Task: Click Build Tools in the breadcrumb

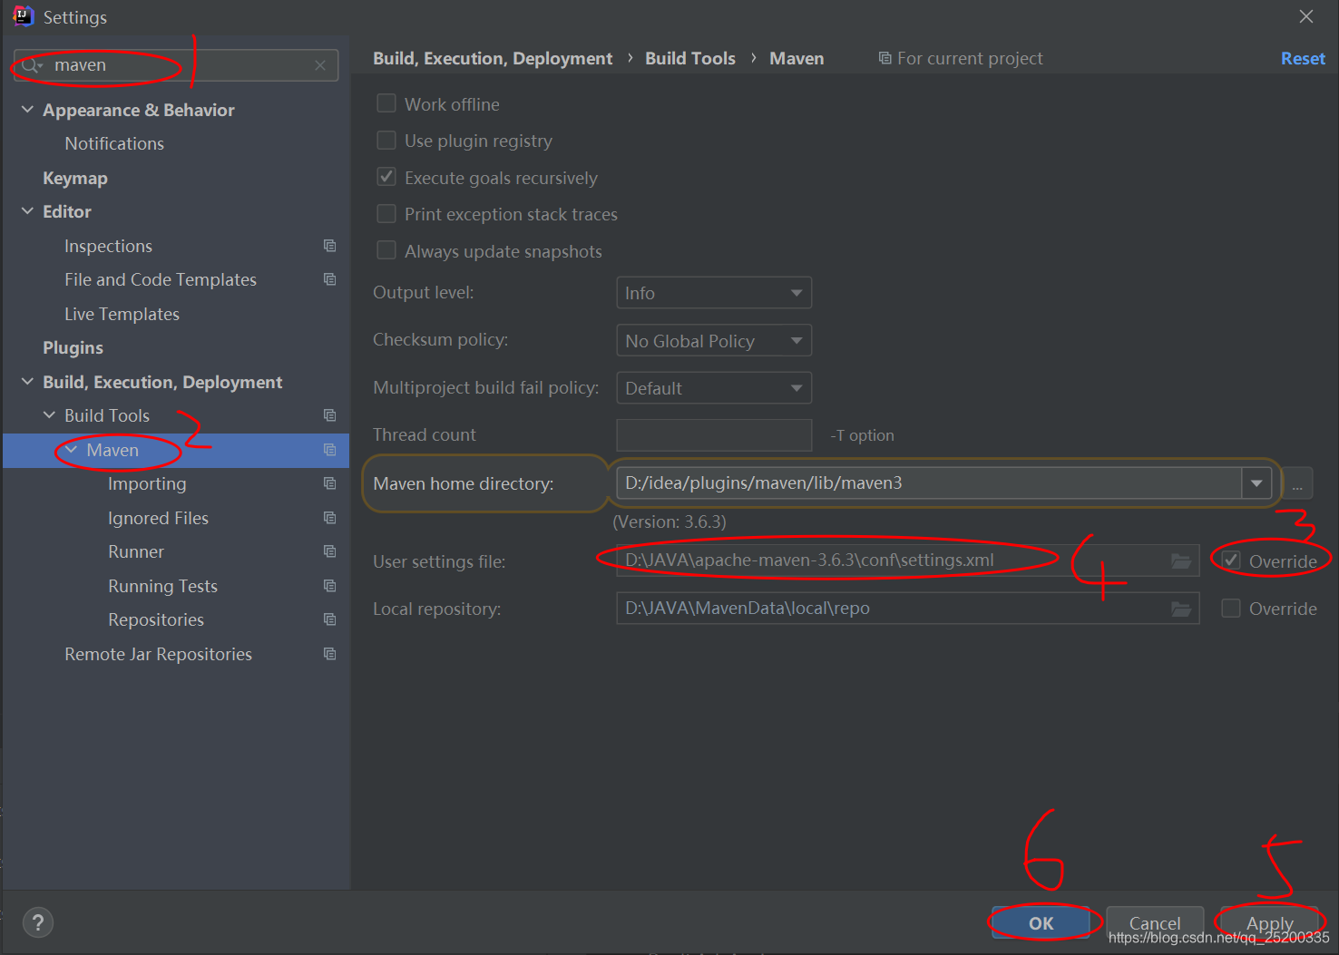Action: [690, 58]
